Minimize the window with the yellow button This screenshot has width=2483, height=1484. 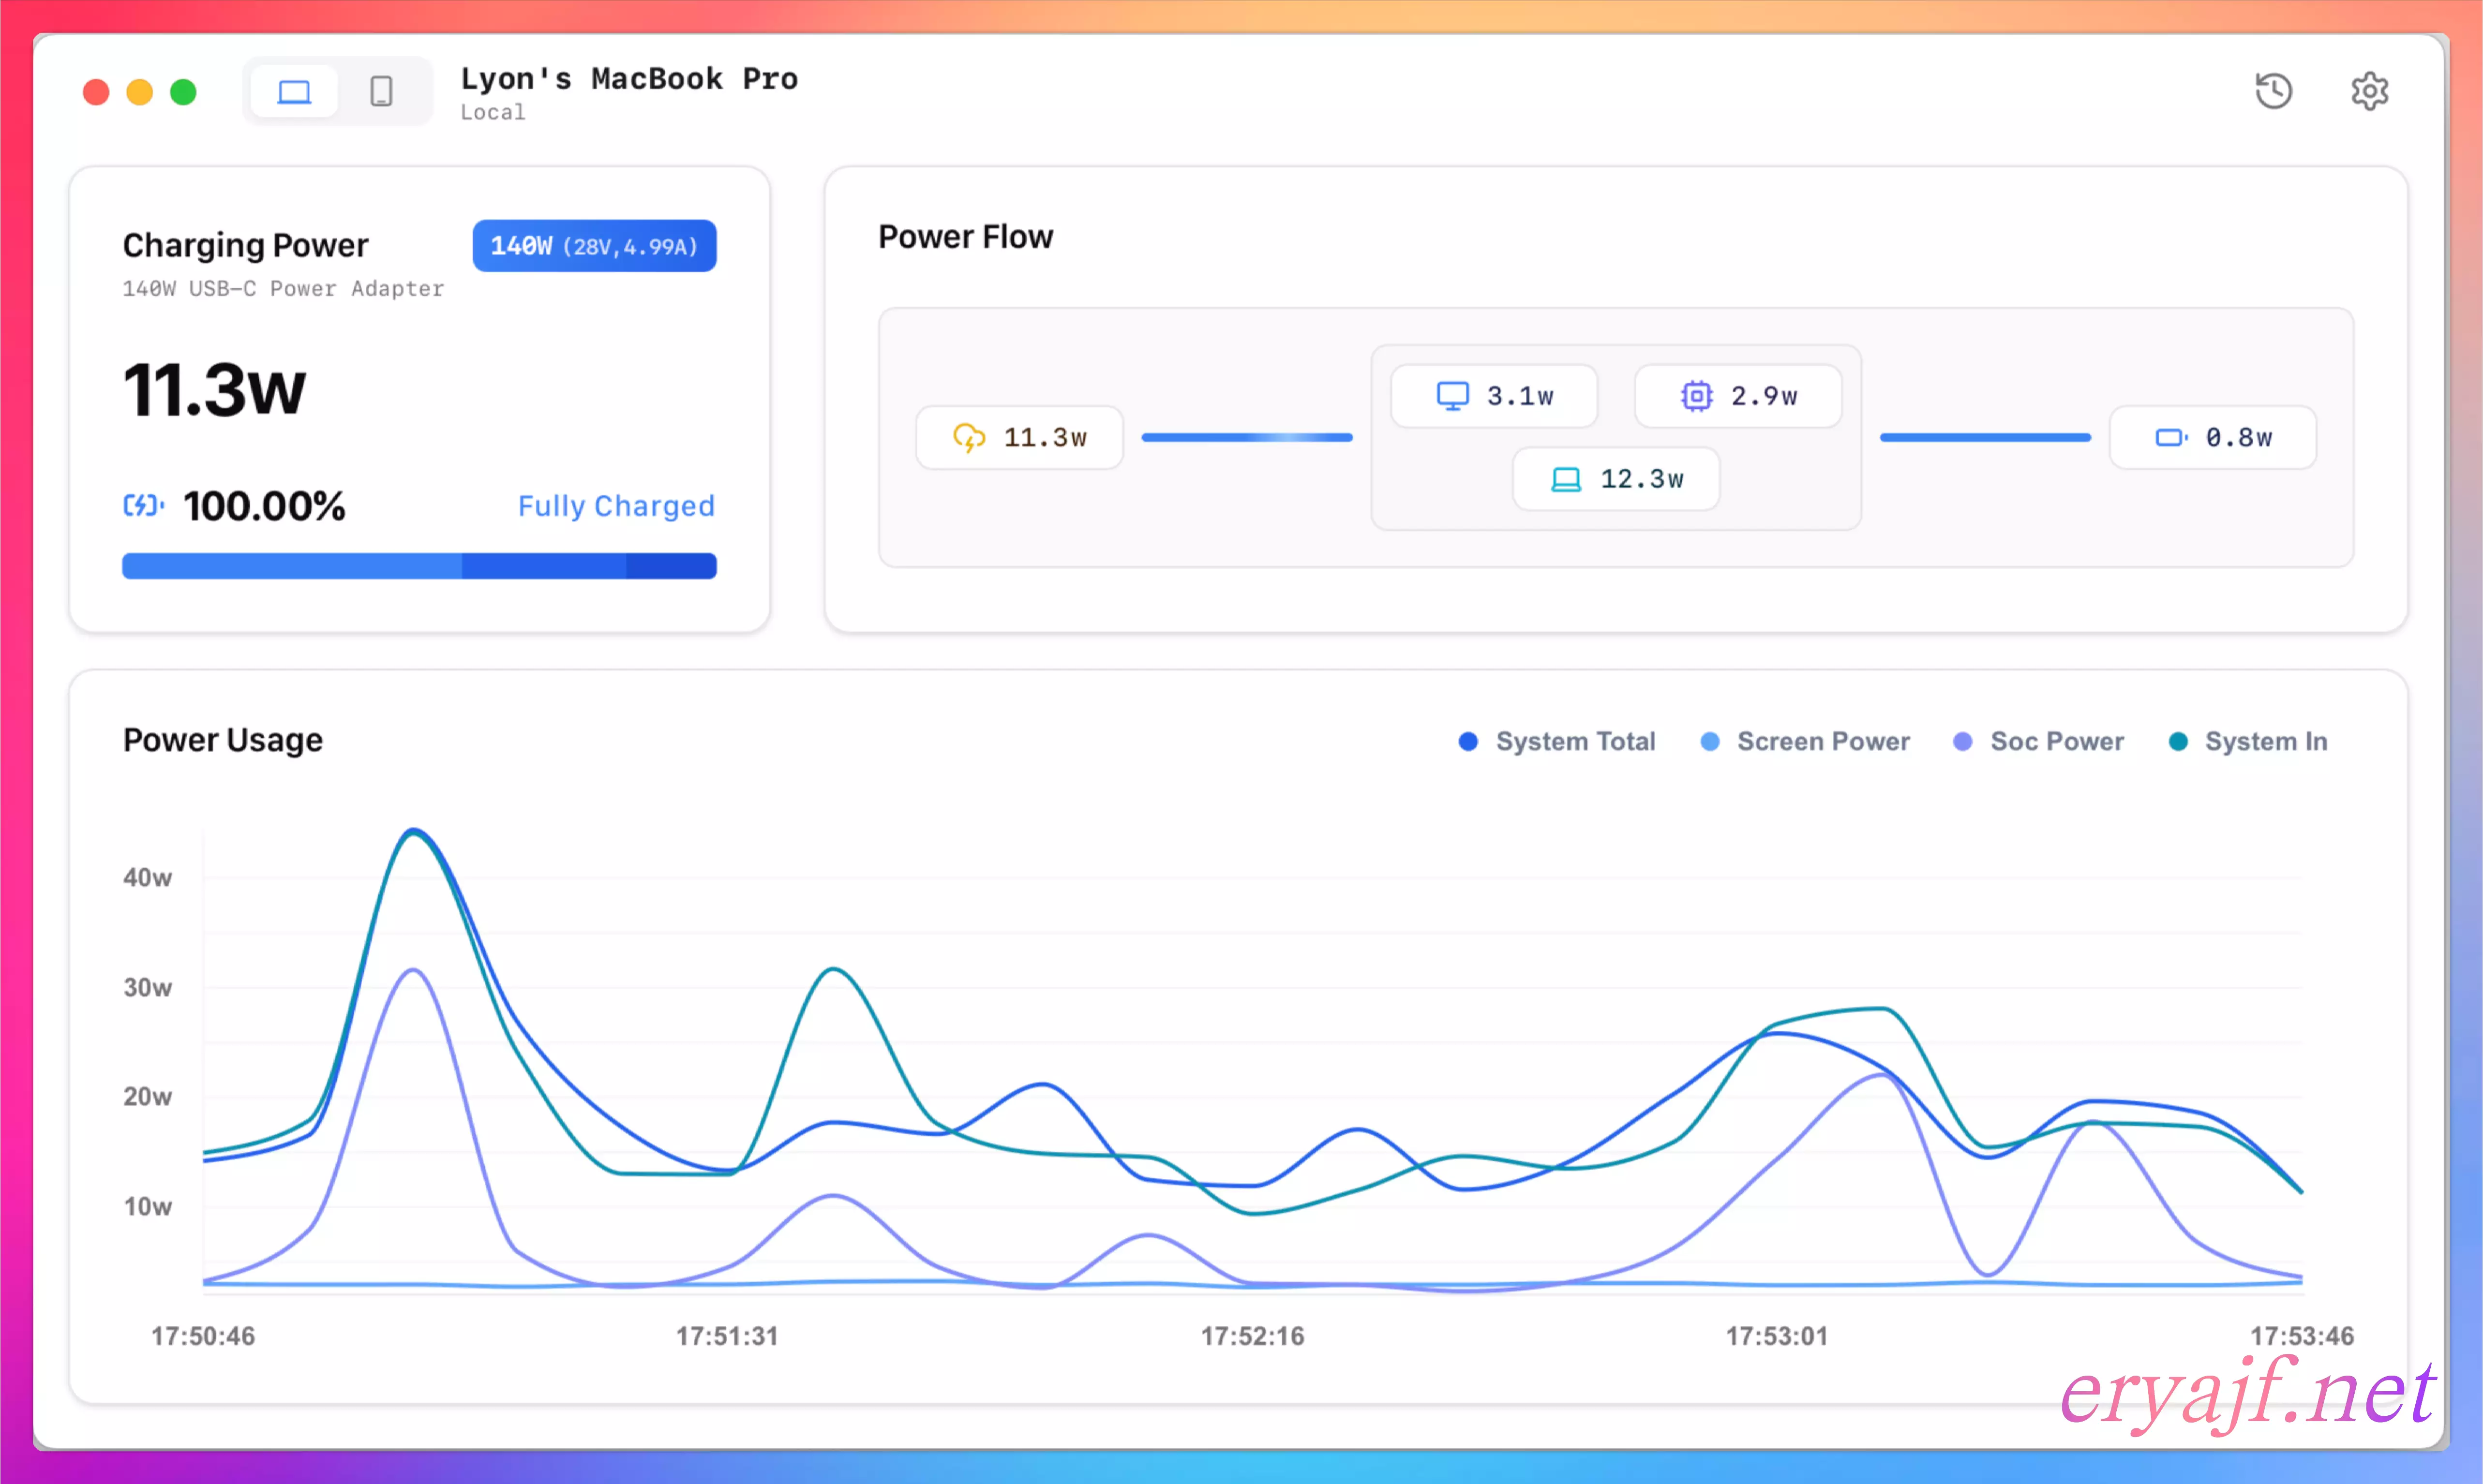(140, 92)
